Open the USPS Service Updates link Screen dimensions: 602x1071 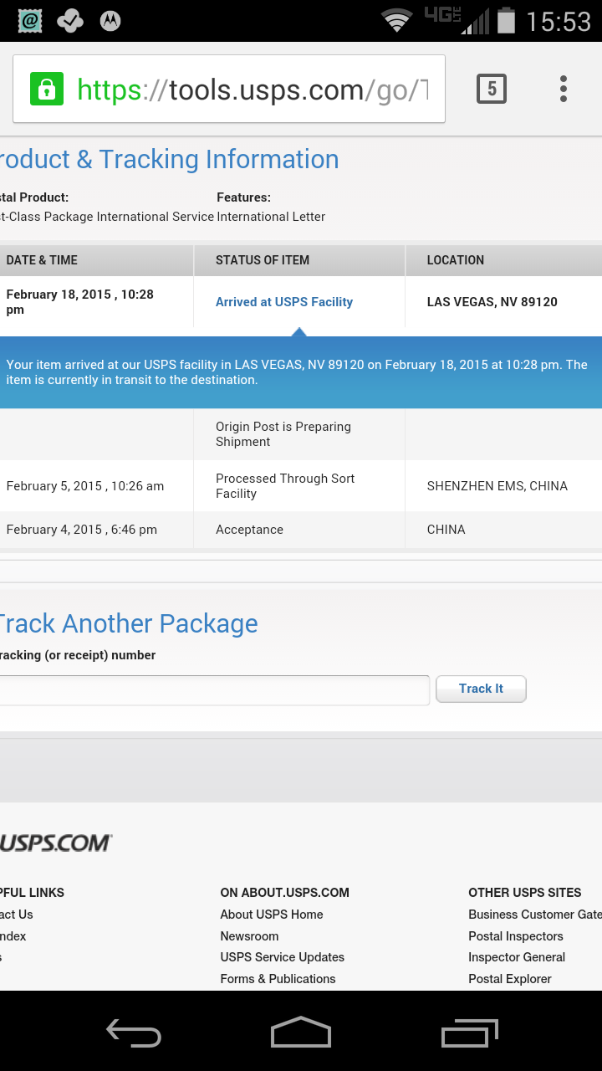282,957
